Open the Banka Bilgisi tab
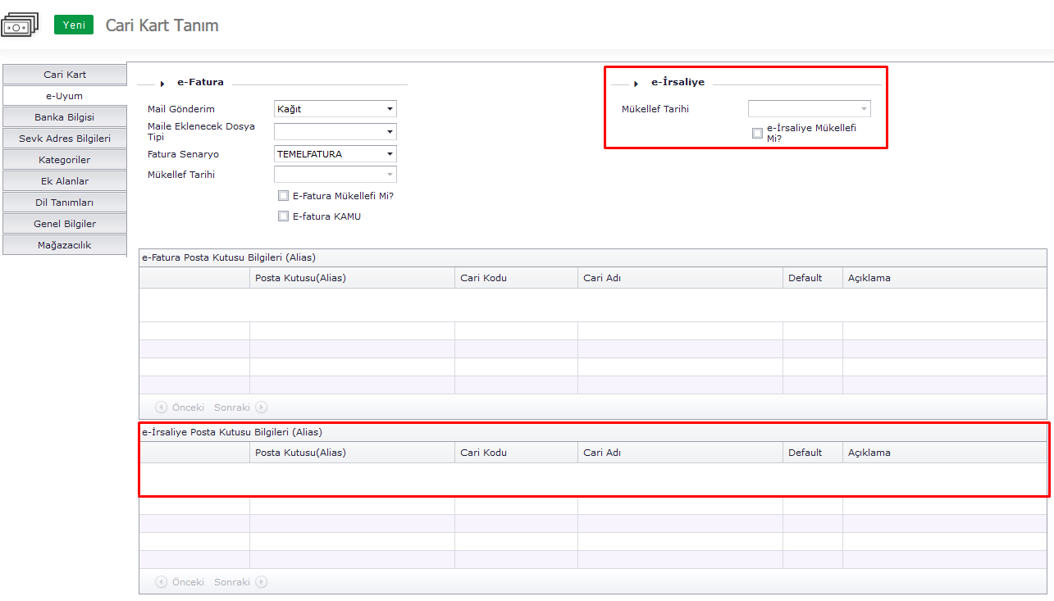The width and height of the screenshot is (1054, 601). pos(65,117)
